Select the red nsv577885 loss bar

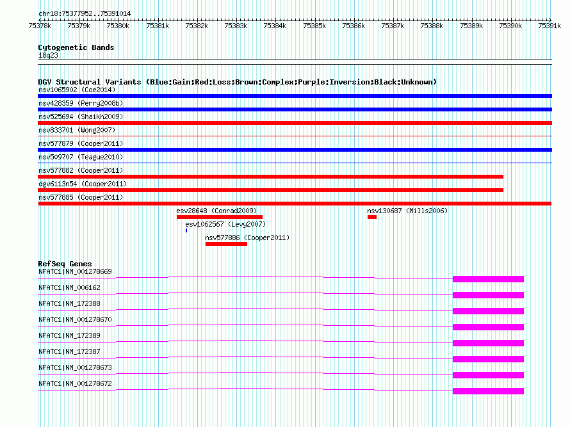tap(295, 204)
